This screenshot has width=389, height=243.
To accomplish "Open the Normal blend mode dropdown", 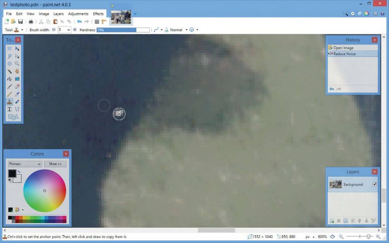I will tap(186, 30).
